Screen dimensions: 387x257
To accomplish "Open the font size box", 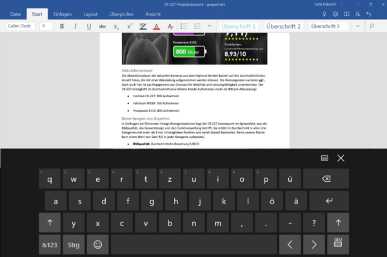I will coord(46,26).
